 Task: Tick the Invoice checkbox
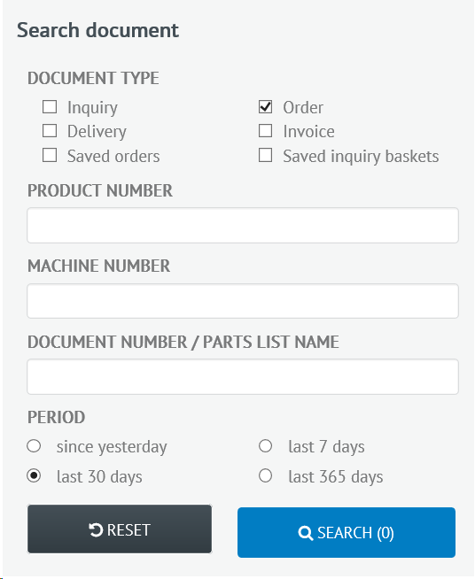pyautogui.click(x=265, y=131)
